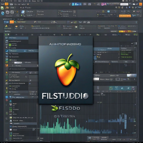Viewport: 143px width, 143px height.
Task: Click the orange hand icon in tool row
Action: coord(16,27)
